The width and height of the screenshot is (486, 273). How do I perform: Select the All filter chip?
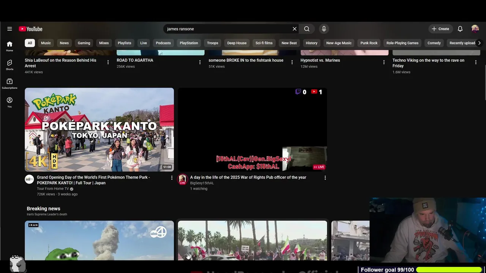(x=30, y=43)
